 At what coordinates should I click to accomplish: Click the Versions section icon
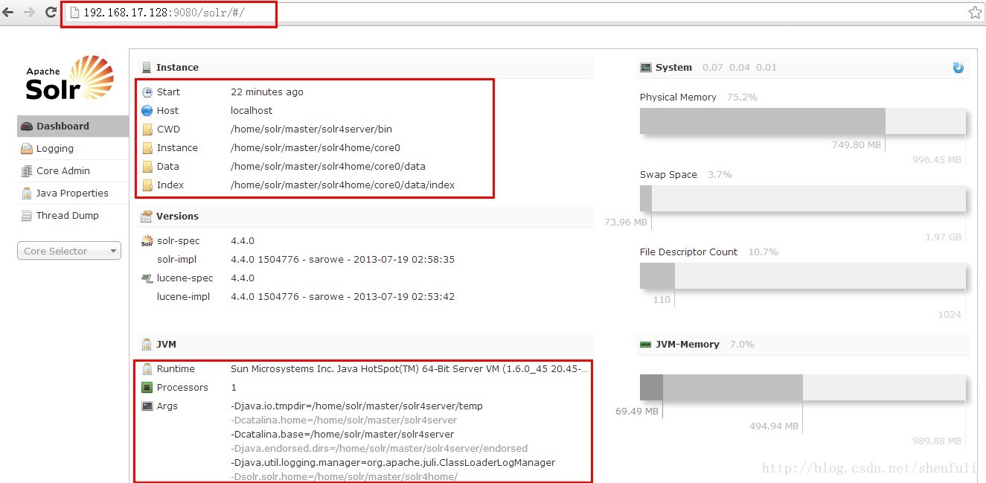(x=147, y=216)
